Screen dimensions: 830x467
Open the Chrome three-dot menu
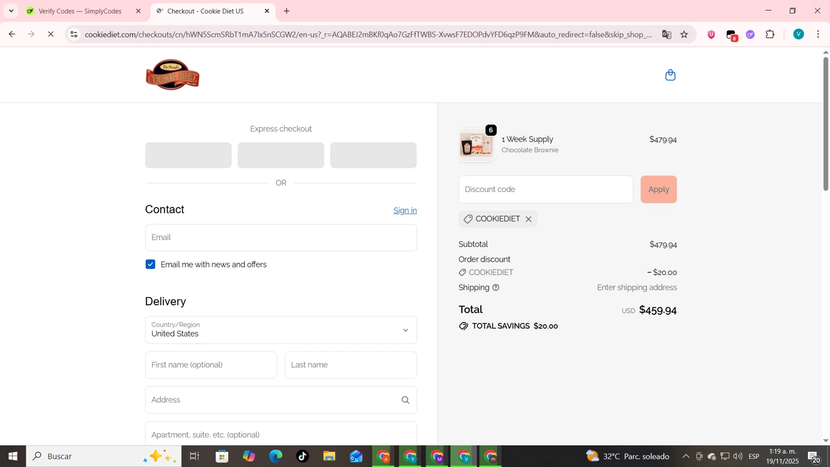click(818, 34)
